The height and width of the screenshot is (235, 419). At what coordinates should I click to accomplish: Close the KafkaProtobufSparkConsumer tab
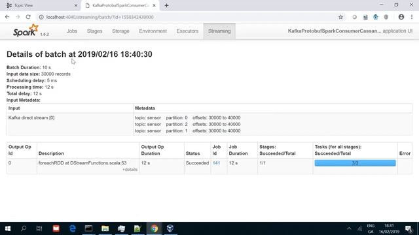pyautogui.click(x=155, y=5)
